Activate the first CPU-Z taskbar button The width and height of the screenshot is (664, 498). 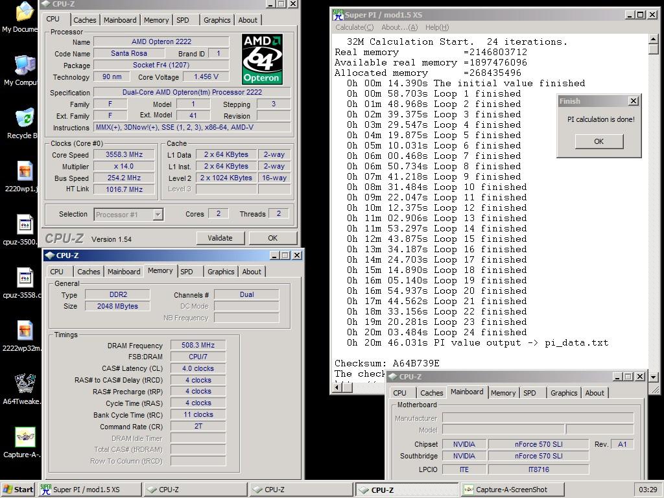pyautogui.click(x=195, y=490)
